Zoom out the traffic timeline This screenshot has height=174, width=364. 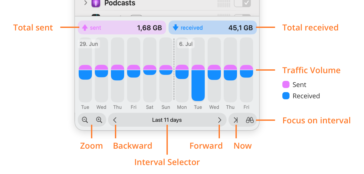pos(85,120)
